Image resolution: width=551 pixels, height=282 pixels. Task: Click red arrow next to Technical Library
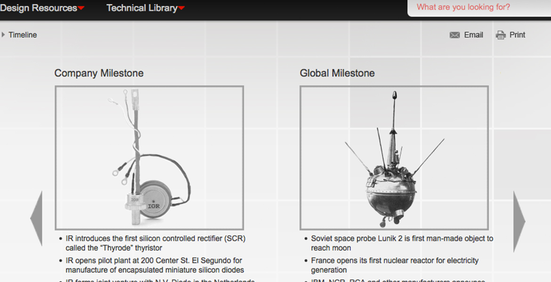(181, 8)
